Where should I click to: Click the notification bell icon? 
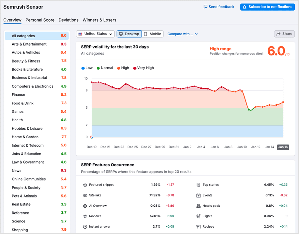click(x=245, y=7)
